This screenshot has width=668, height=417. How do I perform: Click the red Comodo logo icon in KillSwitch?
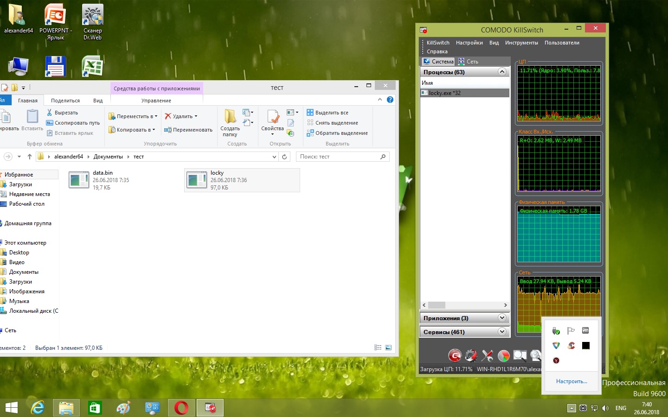pos(455,355)
